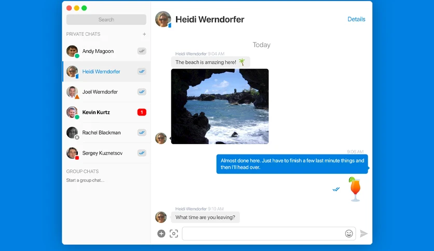
Task: Open chat with Rachel Blackman
Action: point(106,133)
